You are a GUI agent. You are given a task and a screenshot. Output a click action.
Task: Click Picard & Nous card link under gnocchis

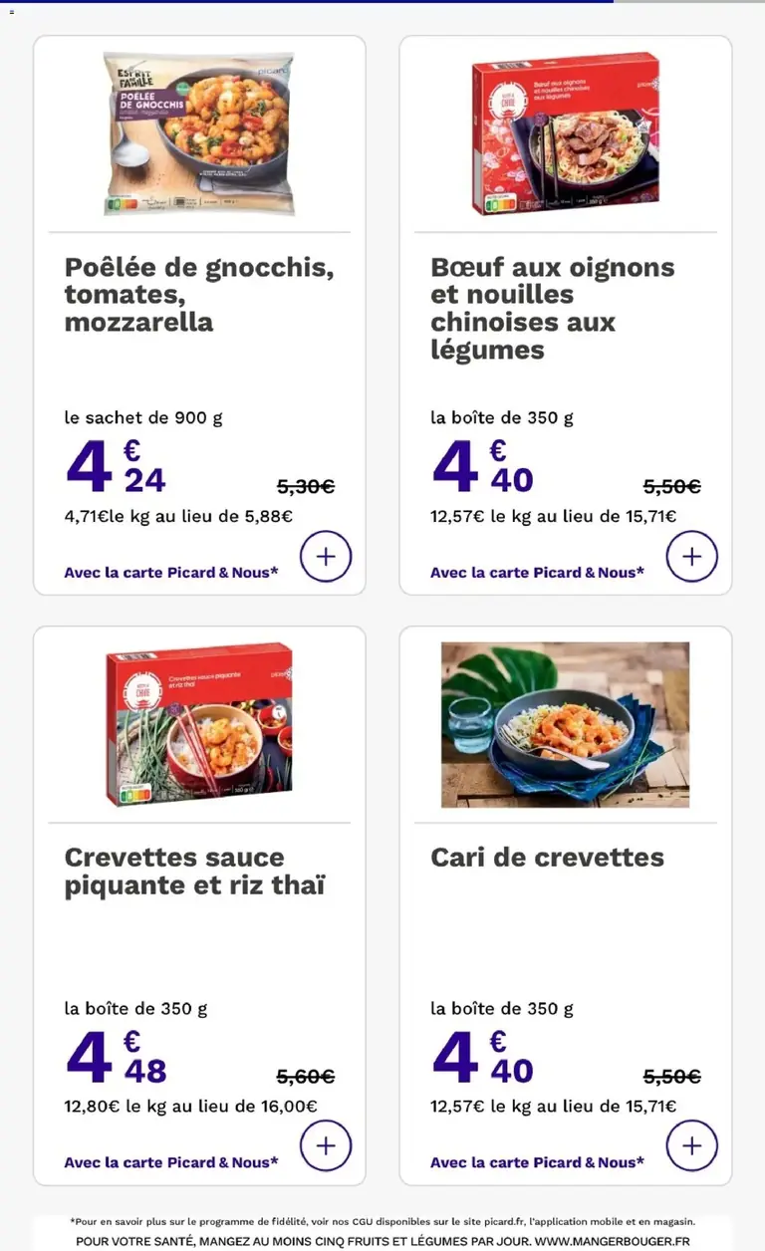[171, 573]
